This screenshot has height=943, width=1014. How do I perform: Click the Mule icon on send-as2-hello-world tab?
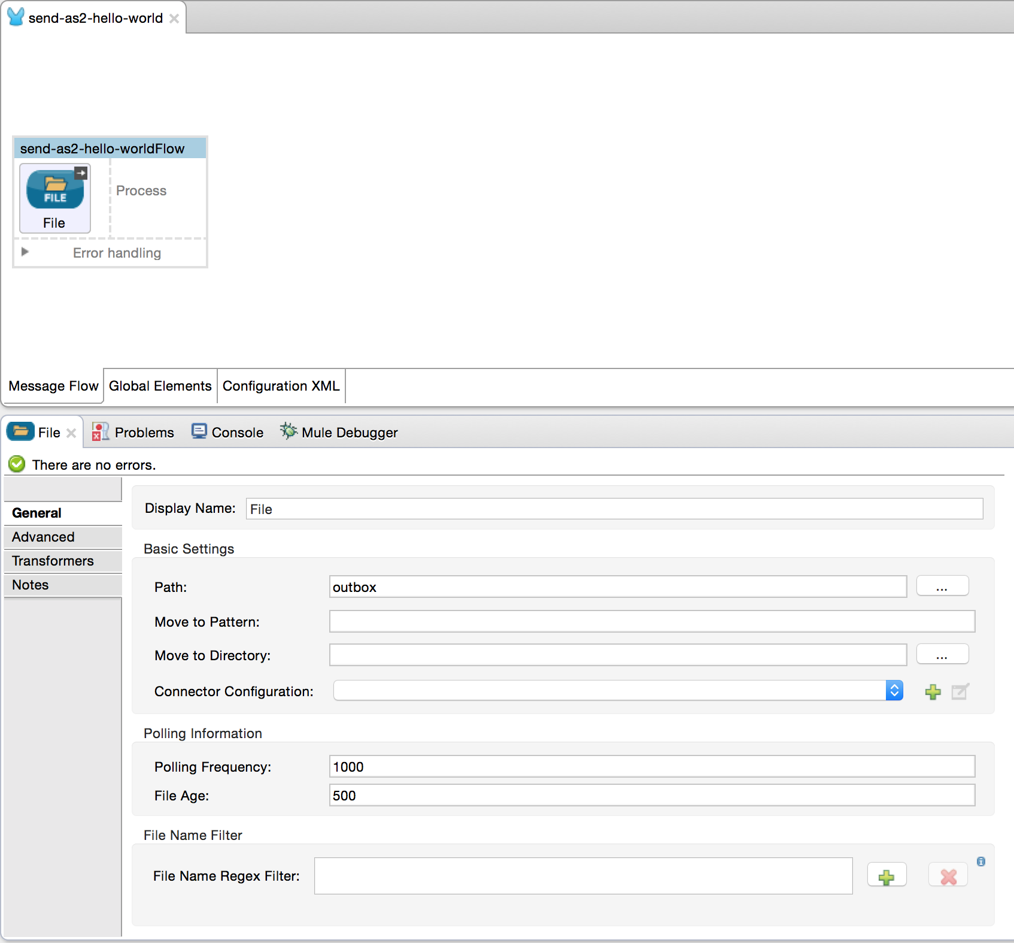pos(16,17)
